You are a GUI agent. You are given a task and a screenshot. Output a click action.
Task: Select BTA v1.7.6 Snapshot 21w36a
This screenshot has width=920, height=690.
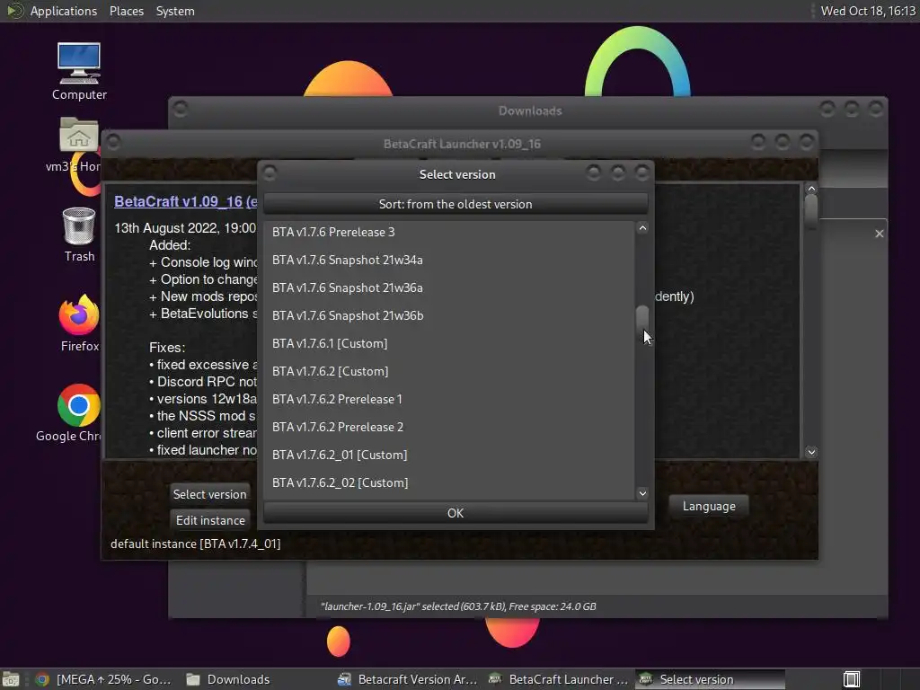pyautogui.click(x=449, y=287)
